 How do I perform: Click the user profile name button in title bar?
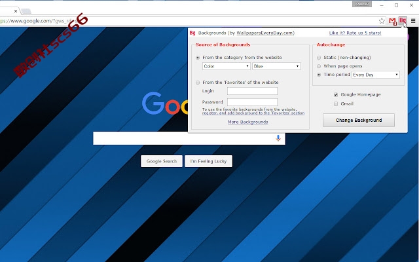(x=362, y=4)
